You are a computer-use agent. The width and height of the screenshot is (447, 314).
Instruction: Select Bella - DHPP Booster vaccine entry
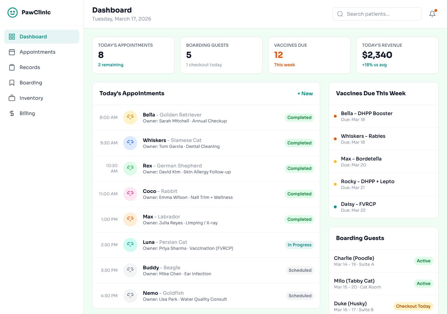click(x=383, y=116)
